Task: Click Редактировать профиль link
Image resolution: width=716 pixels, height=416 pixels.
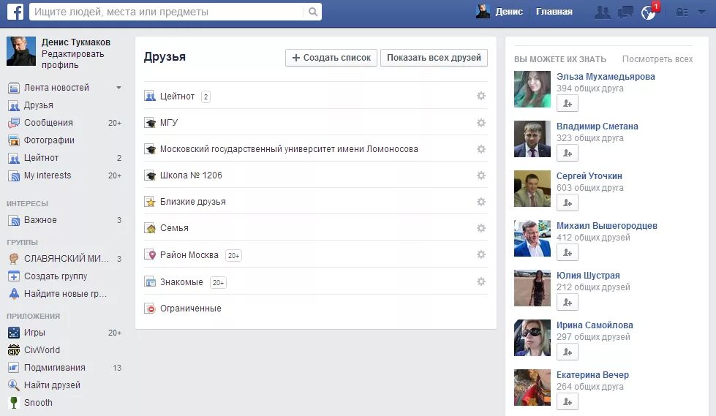Action: pyautogui.click(x=72, y=59)
